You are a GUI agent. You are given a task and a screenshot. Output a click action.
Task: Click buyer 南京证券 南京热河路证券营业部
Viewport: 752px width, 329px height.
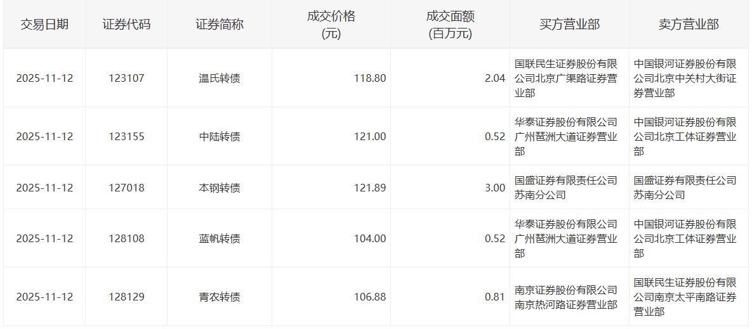566,297
